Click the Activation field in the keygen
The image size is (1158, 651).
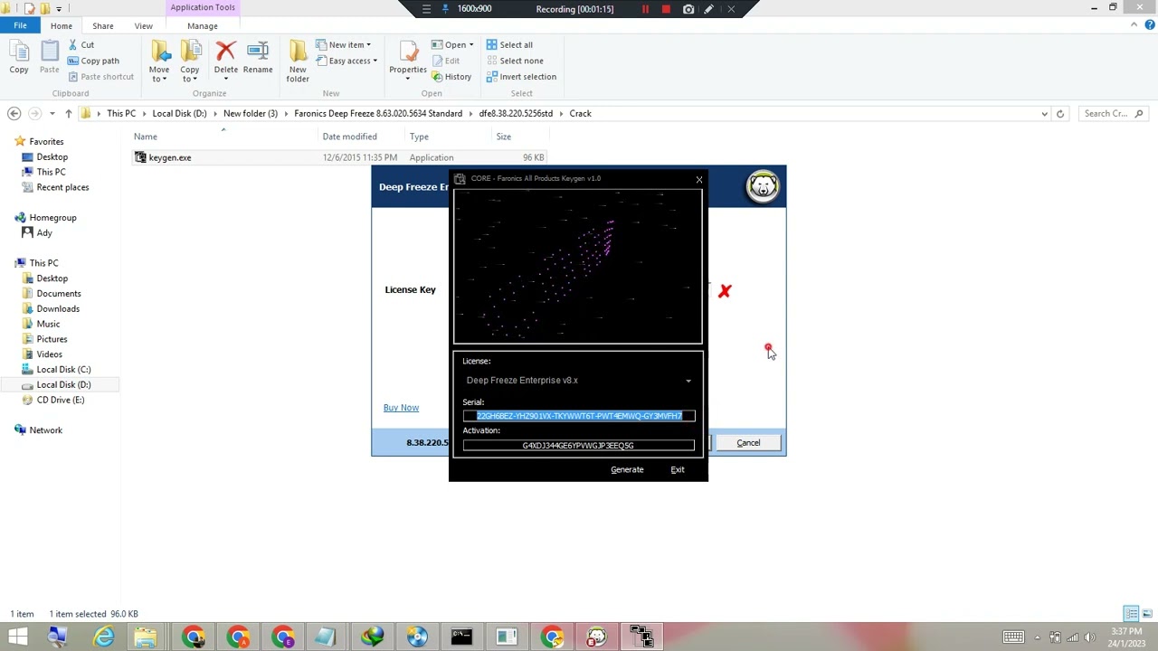pos(579,445)
